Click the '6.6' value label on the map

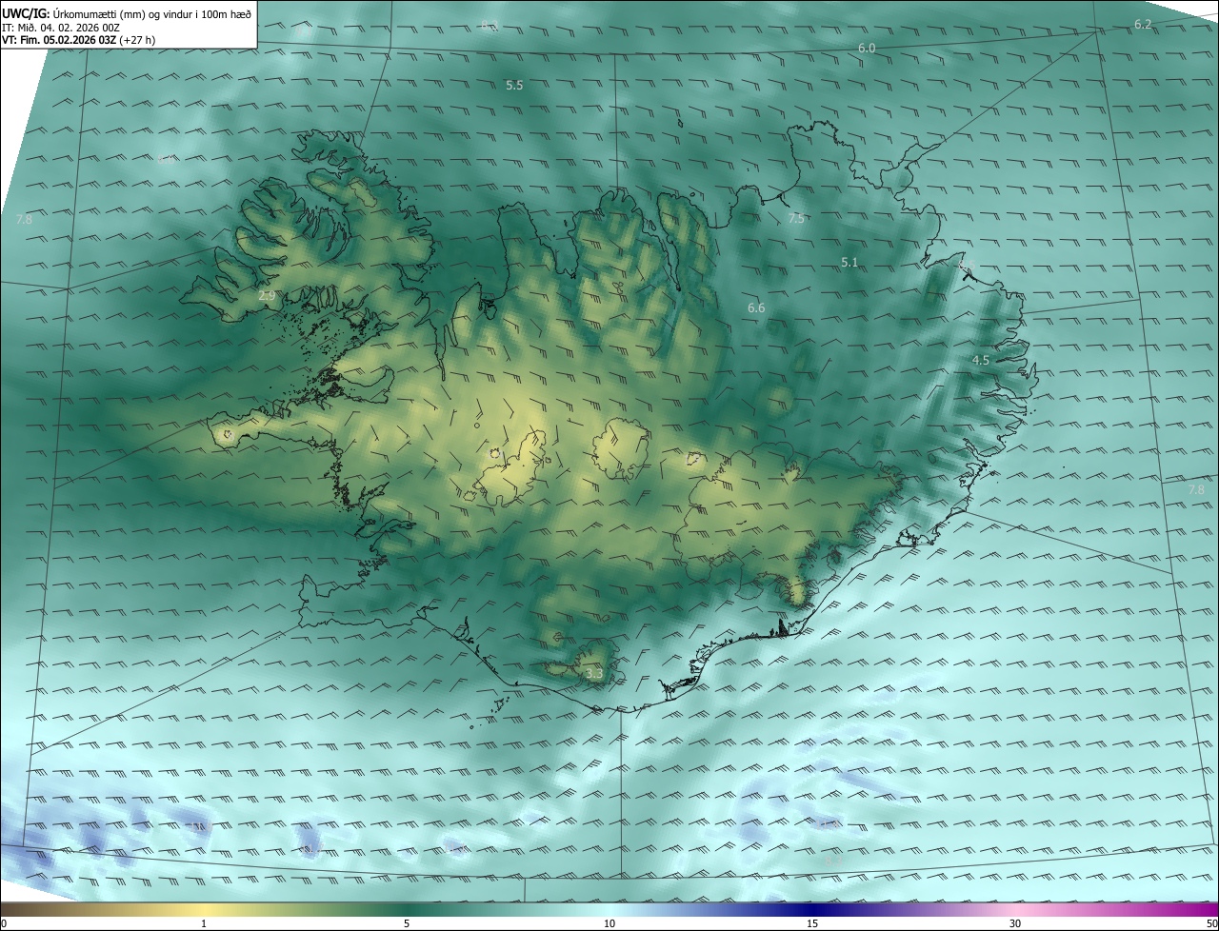coord(756,307)
